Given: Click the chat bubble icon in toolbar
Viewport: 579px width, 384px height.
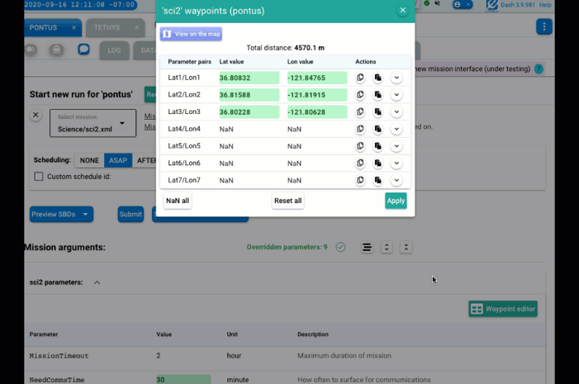Looking at the screenshot, I should pyautogui.click(x=83, y=50).
